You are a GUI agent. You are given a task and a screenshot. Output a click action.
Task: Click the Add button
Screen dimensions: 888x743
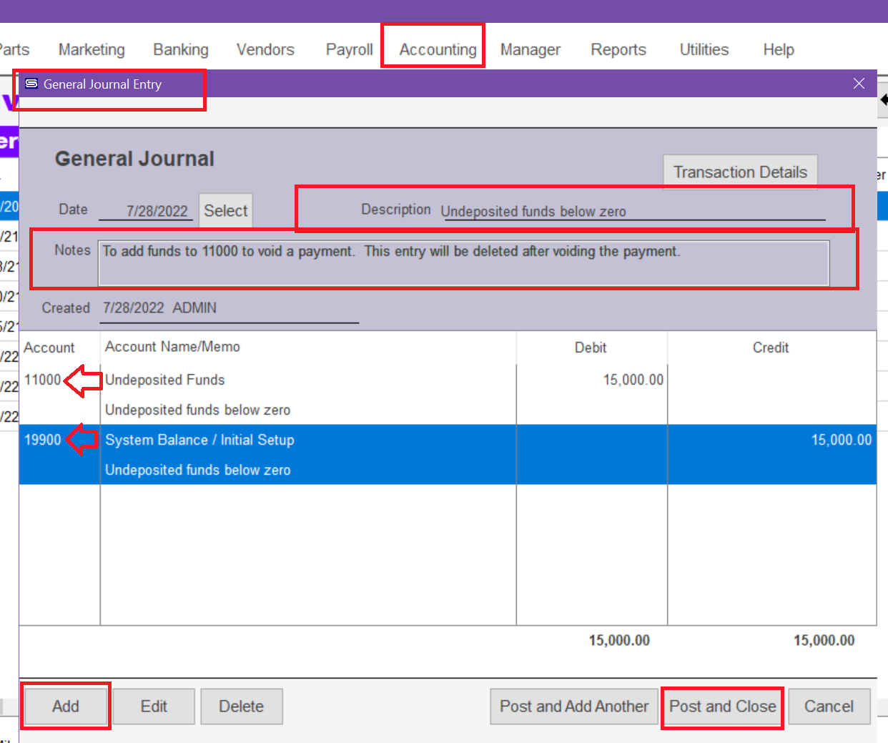point(66,707)
